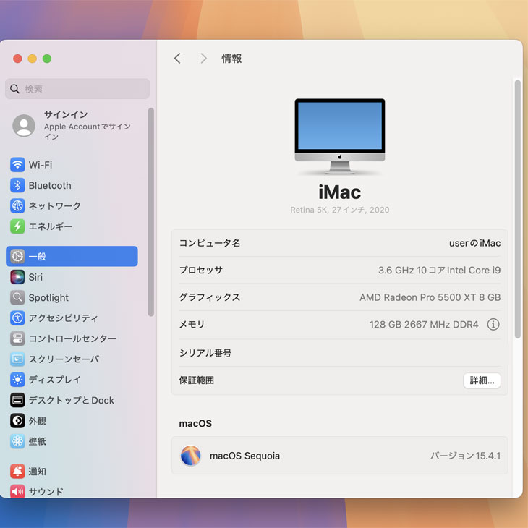Screen dimensions: 528x528
Task: Click the 一般 gear icon
Action: (17, 257)
